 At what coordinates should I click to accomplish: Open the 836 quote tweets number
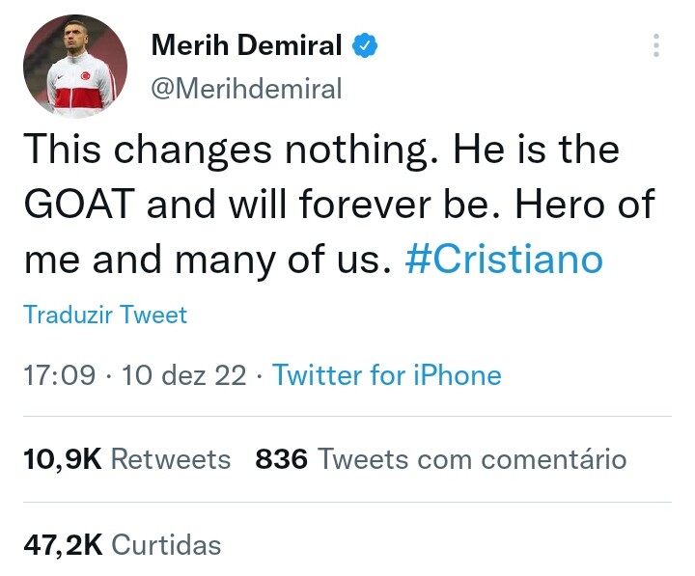click(281, 459)
